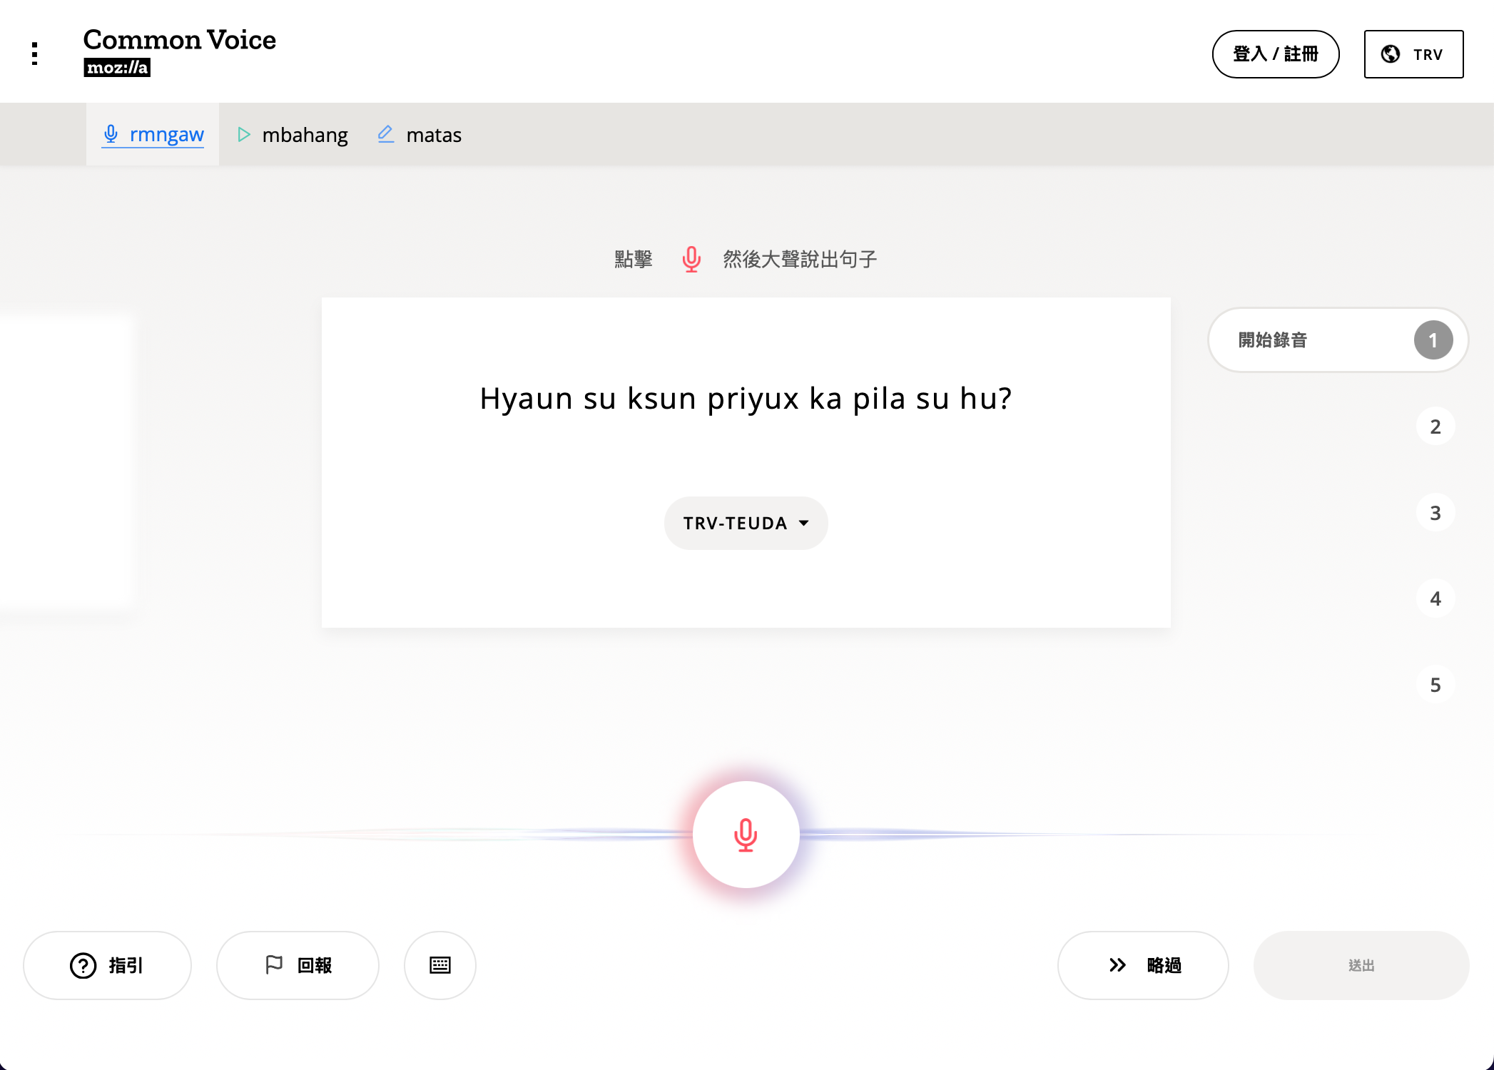The height and width of the screenshot is (1070, 1494).
Task: Click the question mark 指引 guide button
Action: tap(107, 965)
